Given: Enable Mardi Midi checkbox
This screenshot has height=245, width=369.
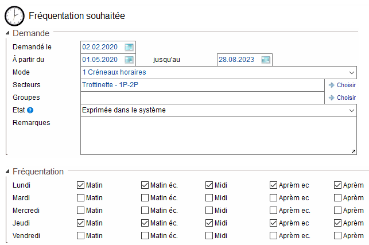Looking at the screenshot, I should [209, 198].
